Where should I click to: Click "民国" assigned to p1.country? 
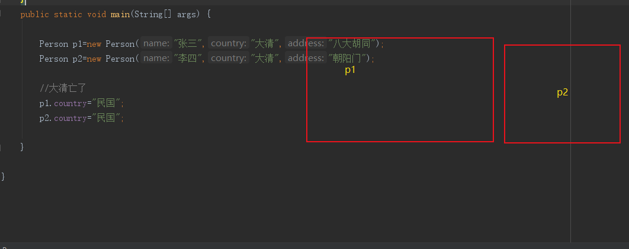[x=106, y=103]
